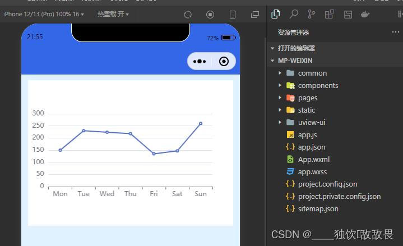Expand the pages folder arrow
403x246 pixels.
280,98
